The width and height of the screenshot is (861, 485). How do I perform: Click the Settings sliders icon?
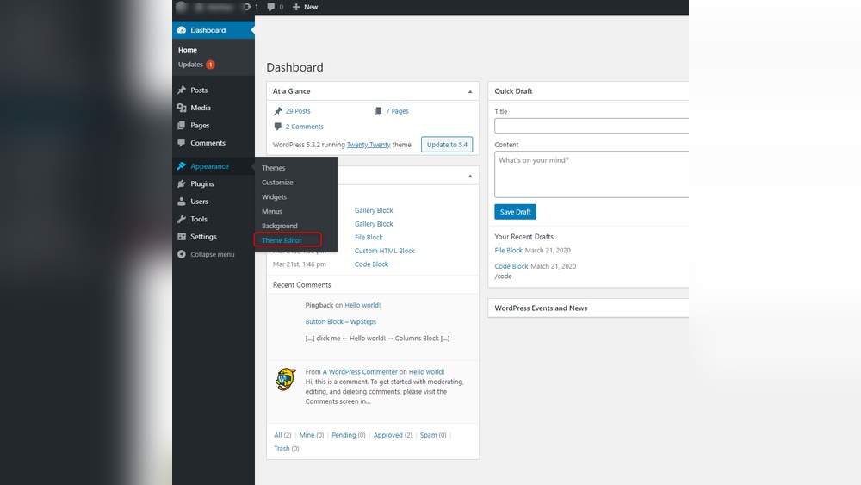[182, 237]
